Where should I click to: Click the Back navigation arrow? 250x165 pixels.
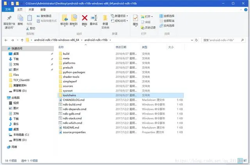[x=6, y=40]
